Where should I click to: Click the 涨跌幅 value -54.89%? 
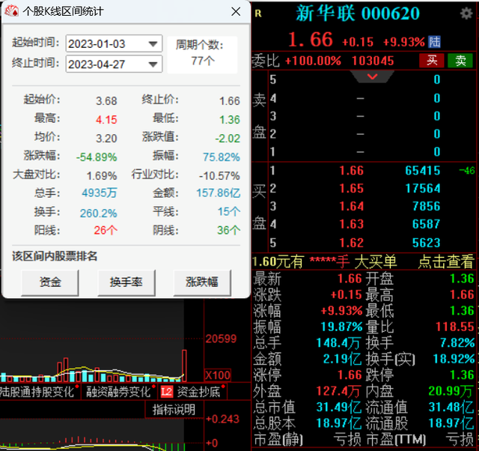tap(97, 157)
